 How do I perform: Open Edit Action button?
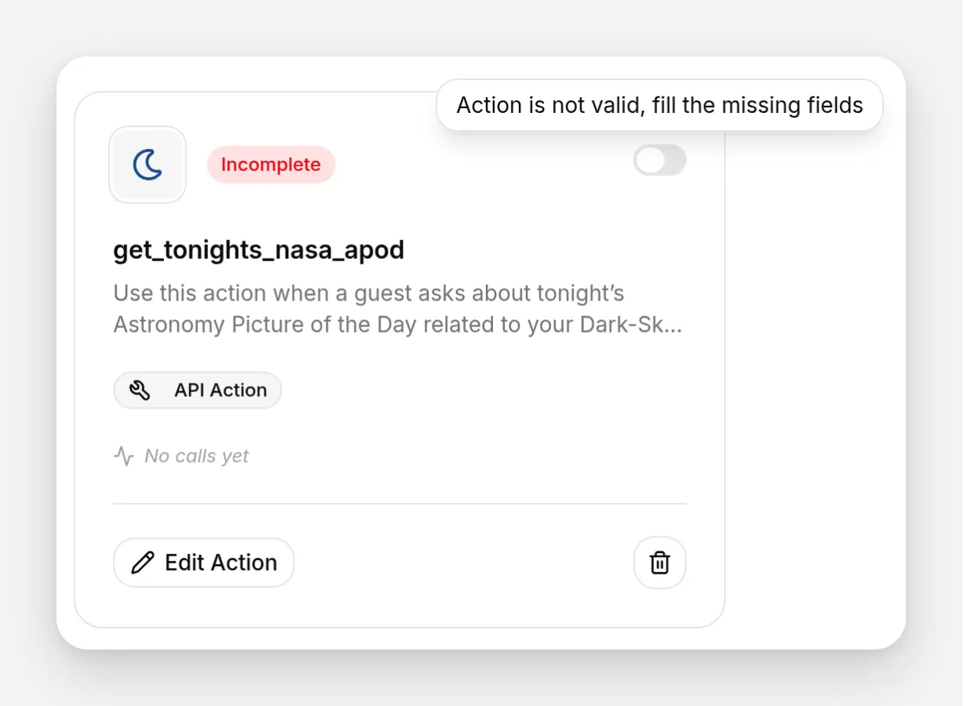[x=204, y=562]
